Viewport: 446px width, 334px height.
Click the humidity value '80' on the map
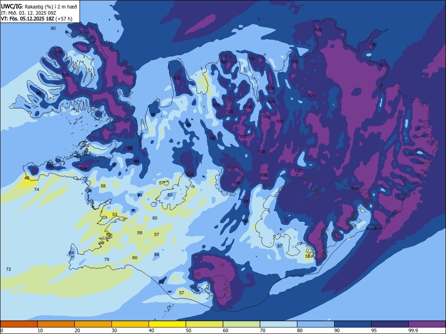155,218
